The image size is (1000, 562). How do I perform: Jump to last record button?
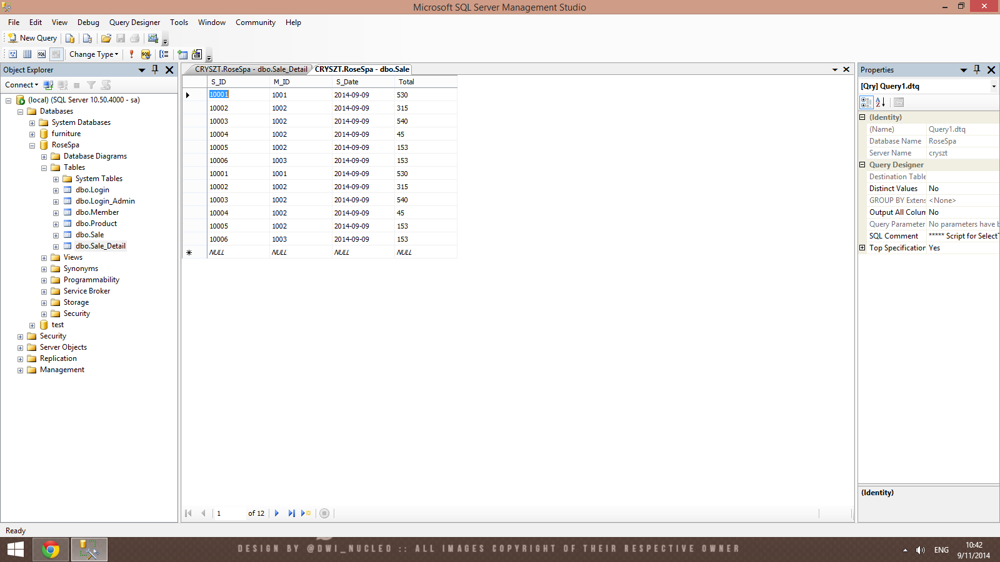coord(291,513)
